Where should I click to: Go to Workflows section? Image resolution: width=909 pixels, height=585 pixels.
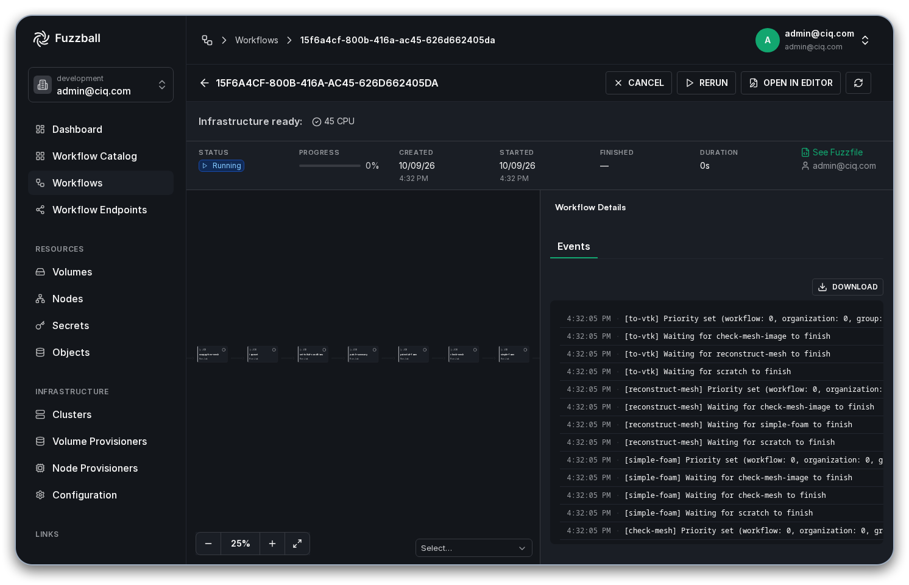101,183
